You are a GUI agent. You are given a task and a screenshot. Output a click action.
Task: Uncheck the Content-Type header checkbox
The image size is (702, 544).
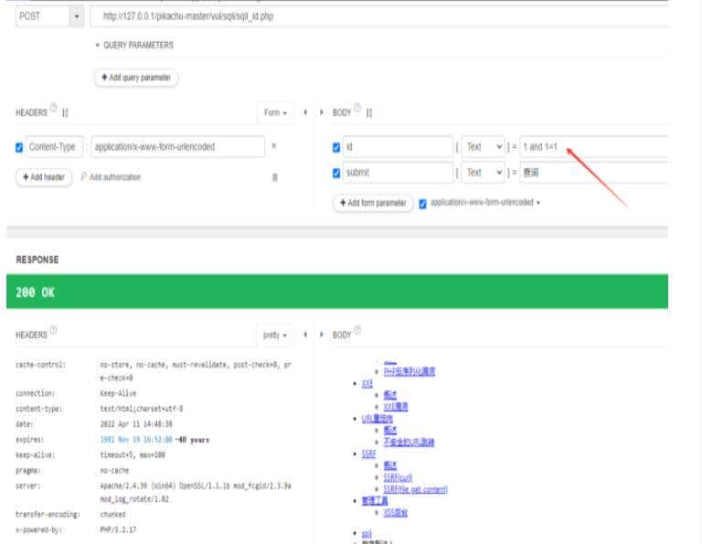tap(19, 147)
